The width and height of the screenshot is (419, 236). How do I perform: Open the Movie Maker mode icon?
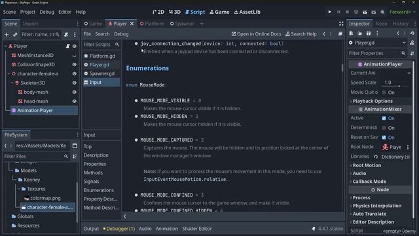382,12
